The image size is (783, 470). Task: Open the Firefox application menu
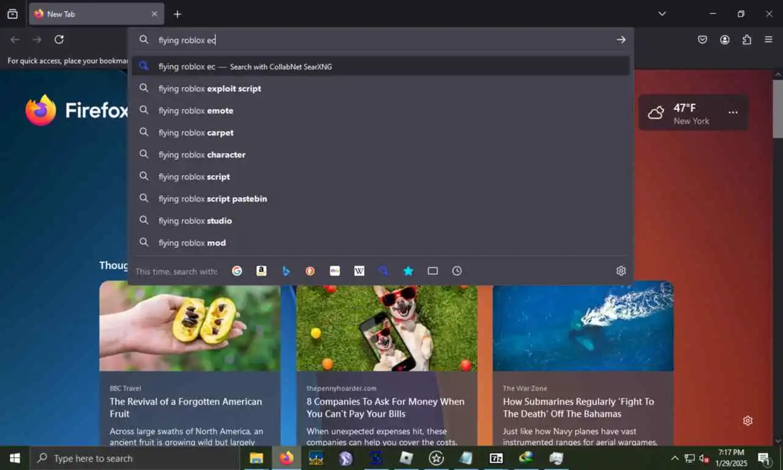pyautogui.click(x=769, y=40)
